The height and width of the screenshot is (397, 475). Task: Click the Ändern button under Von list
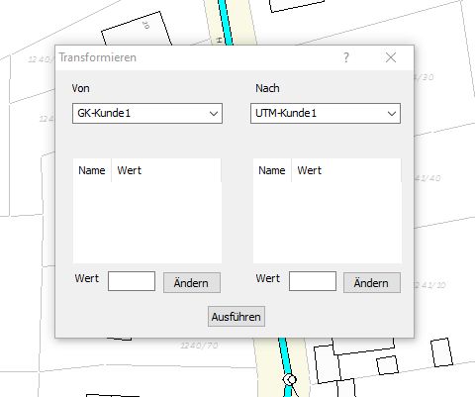click(x=192, y=283)
